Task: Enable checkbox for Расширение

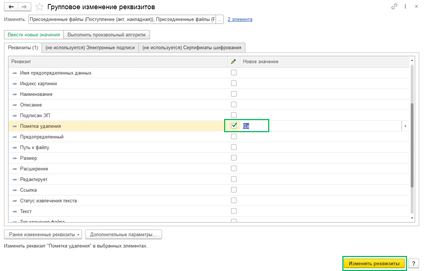Action: point(234,168)
